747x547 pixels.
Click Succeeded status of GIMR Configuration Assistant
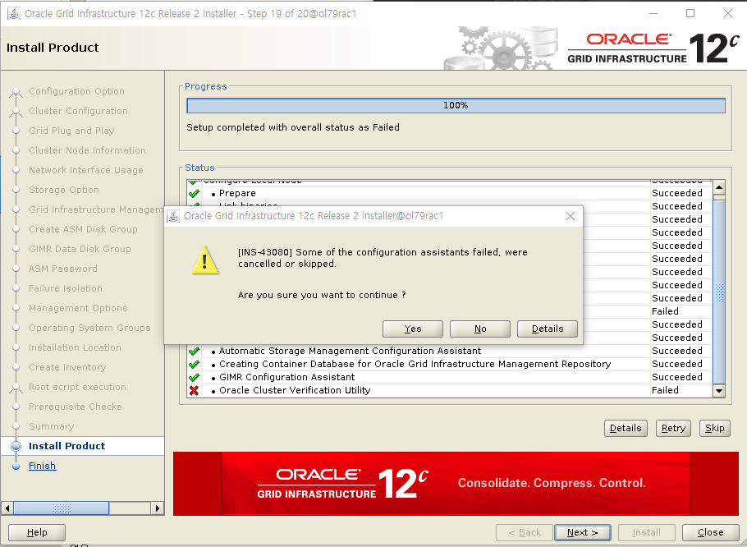(677, 377)
